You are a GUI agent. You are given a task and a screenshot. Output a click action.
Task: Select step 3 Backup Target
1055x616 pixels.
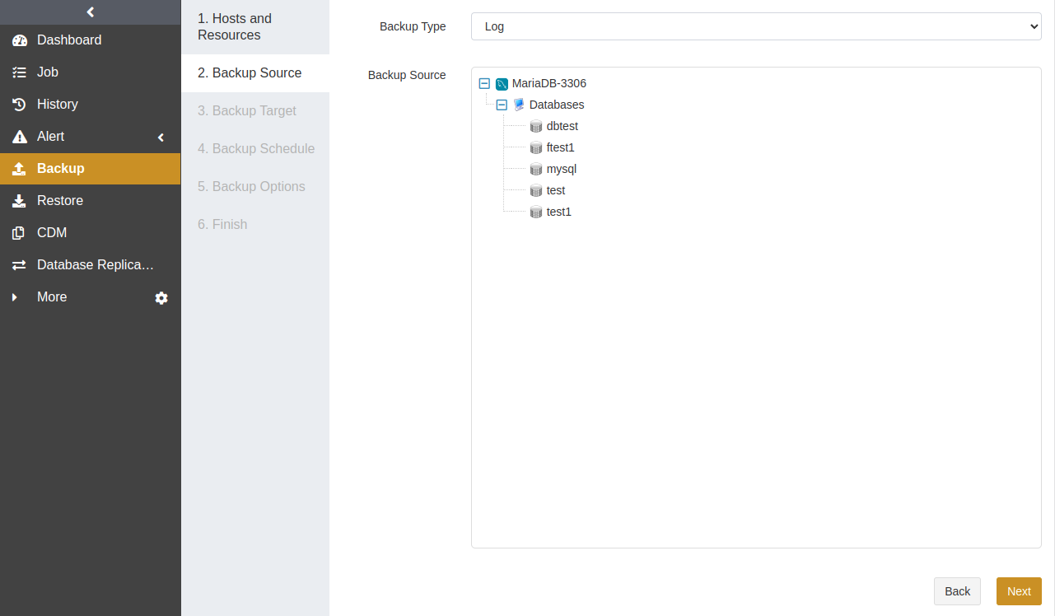click(255, 111)
